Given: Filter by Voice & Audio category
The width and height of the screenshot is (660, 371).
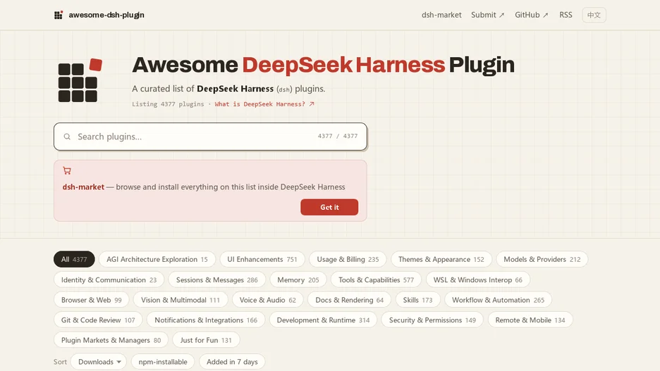Looking at the screenshot, I should coord(268,300).
